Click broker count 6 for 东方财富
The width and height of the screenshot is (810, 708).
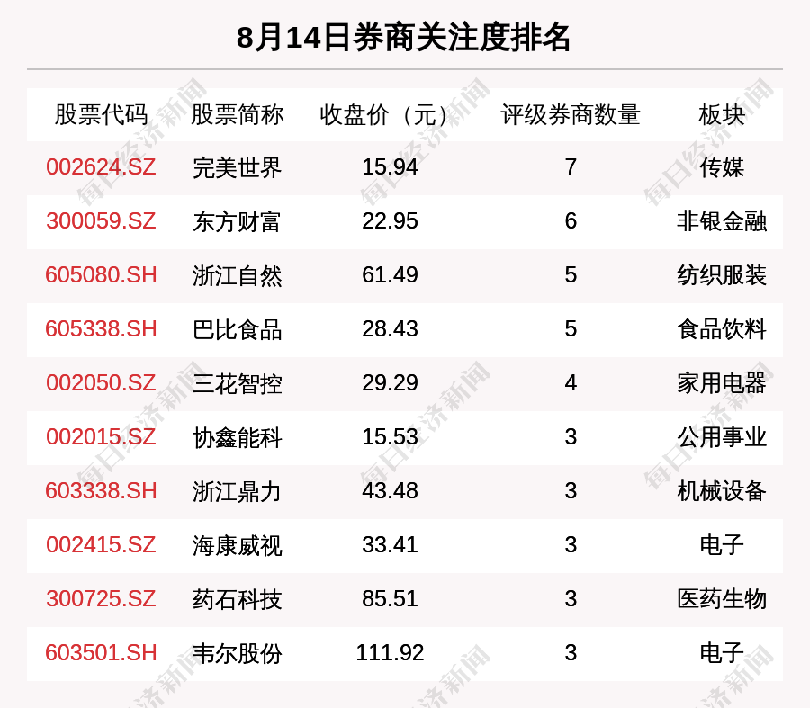coord(571,221)
